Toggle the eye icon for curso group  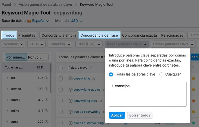coord(46,122)
